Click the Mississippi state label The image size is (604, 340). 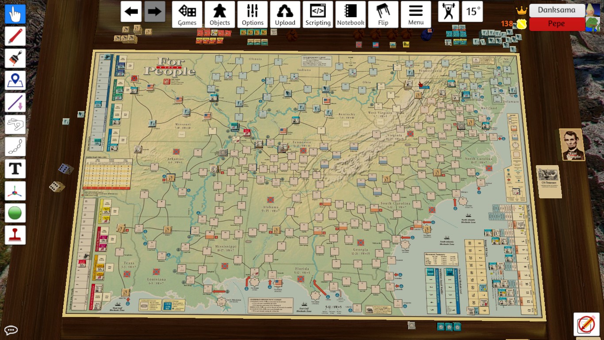tap(226, 246)
